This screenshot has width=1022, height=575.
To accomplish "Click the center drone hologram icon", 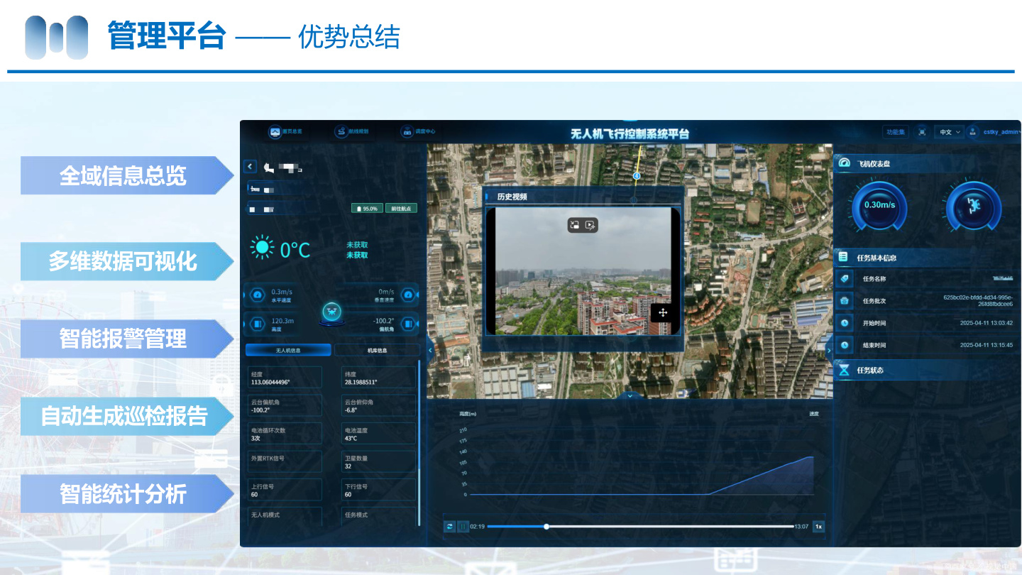I will click(331, 313).
